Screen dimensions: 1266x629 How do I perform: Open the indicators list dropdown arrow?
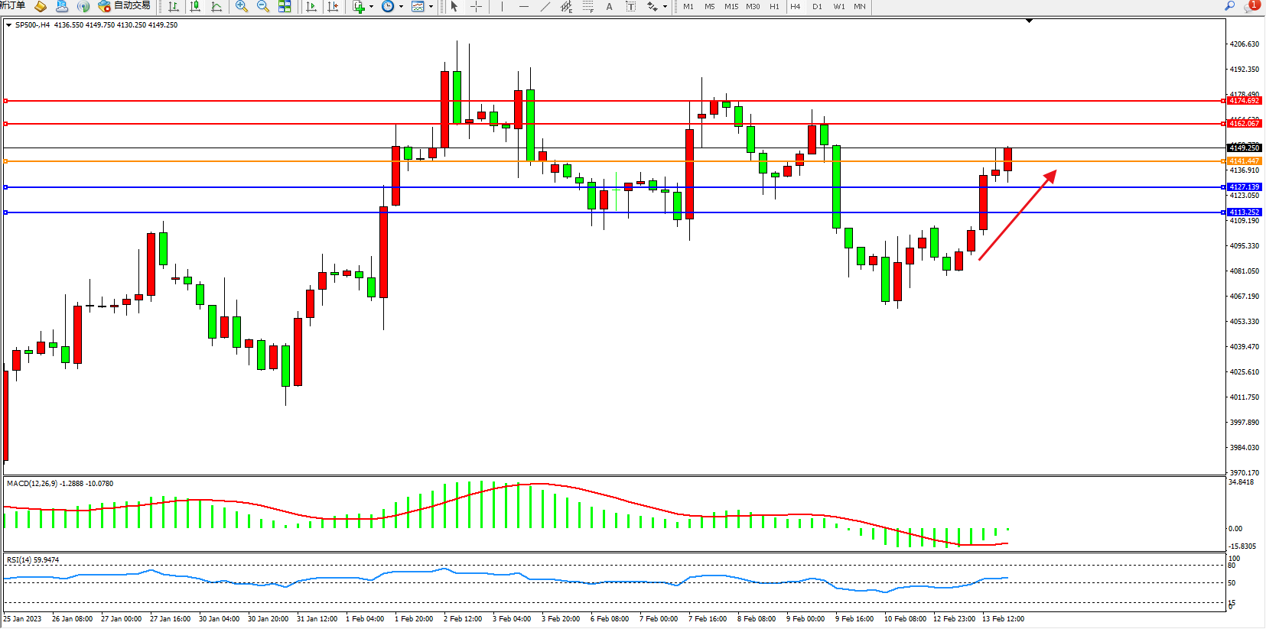tap(371, 7)
